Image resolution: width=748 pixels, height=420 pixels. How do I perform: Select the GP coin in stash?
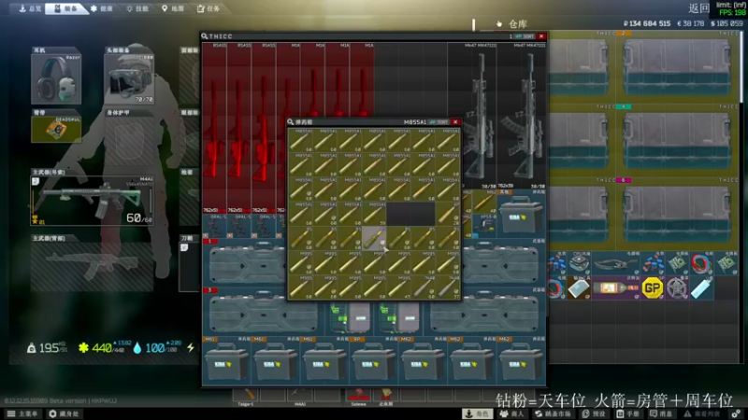pos(653,288)
